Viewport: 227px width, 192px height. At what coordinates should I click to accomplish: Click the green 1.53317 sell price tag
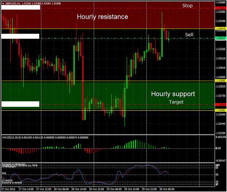click(220, 38)
